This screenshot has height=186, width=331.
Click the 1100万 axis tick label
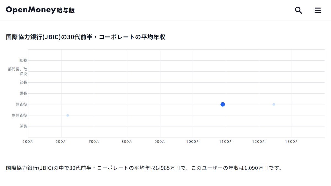[226, 142]
